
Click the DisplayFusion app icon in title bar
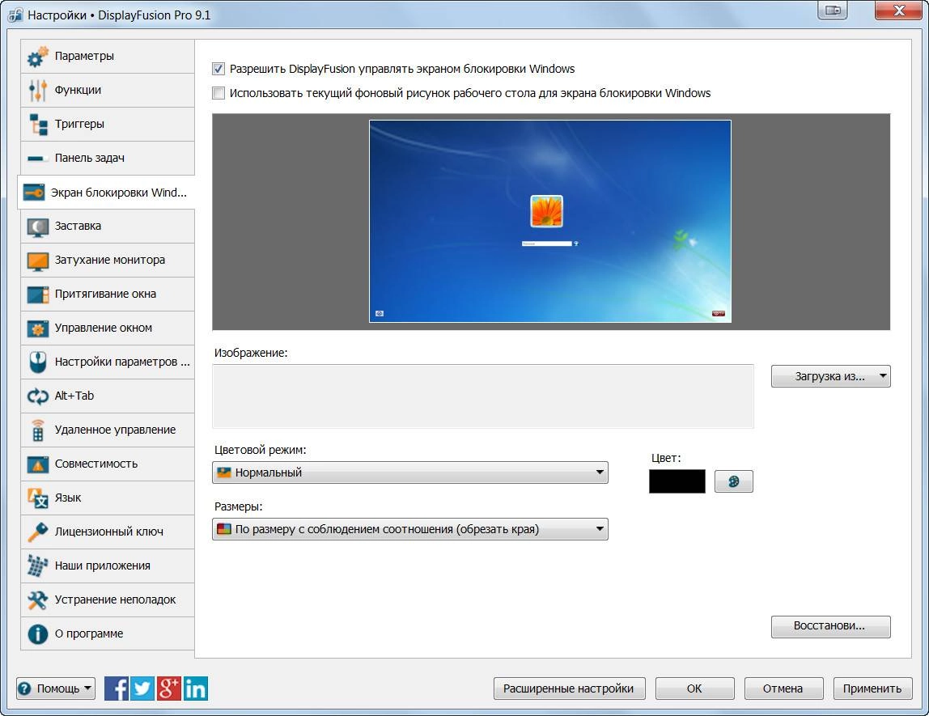pyautogui.click(x=16, y=15)
